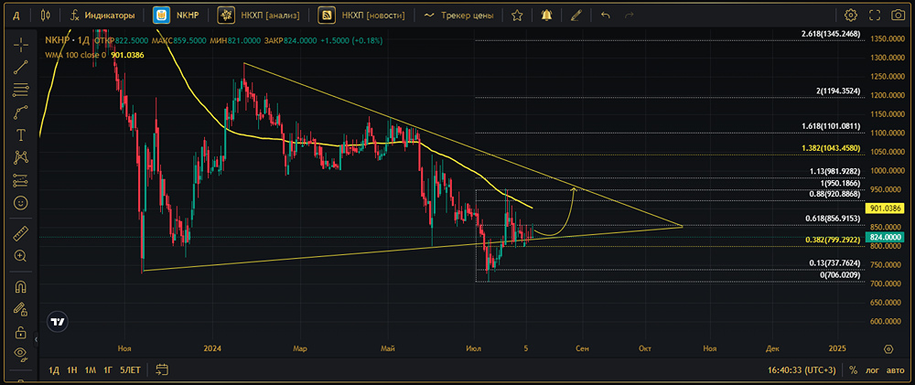Click the WMA 100 close indicator legend
The width and height of the screenshot is (915, 385).
point(76,55)
